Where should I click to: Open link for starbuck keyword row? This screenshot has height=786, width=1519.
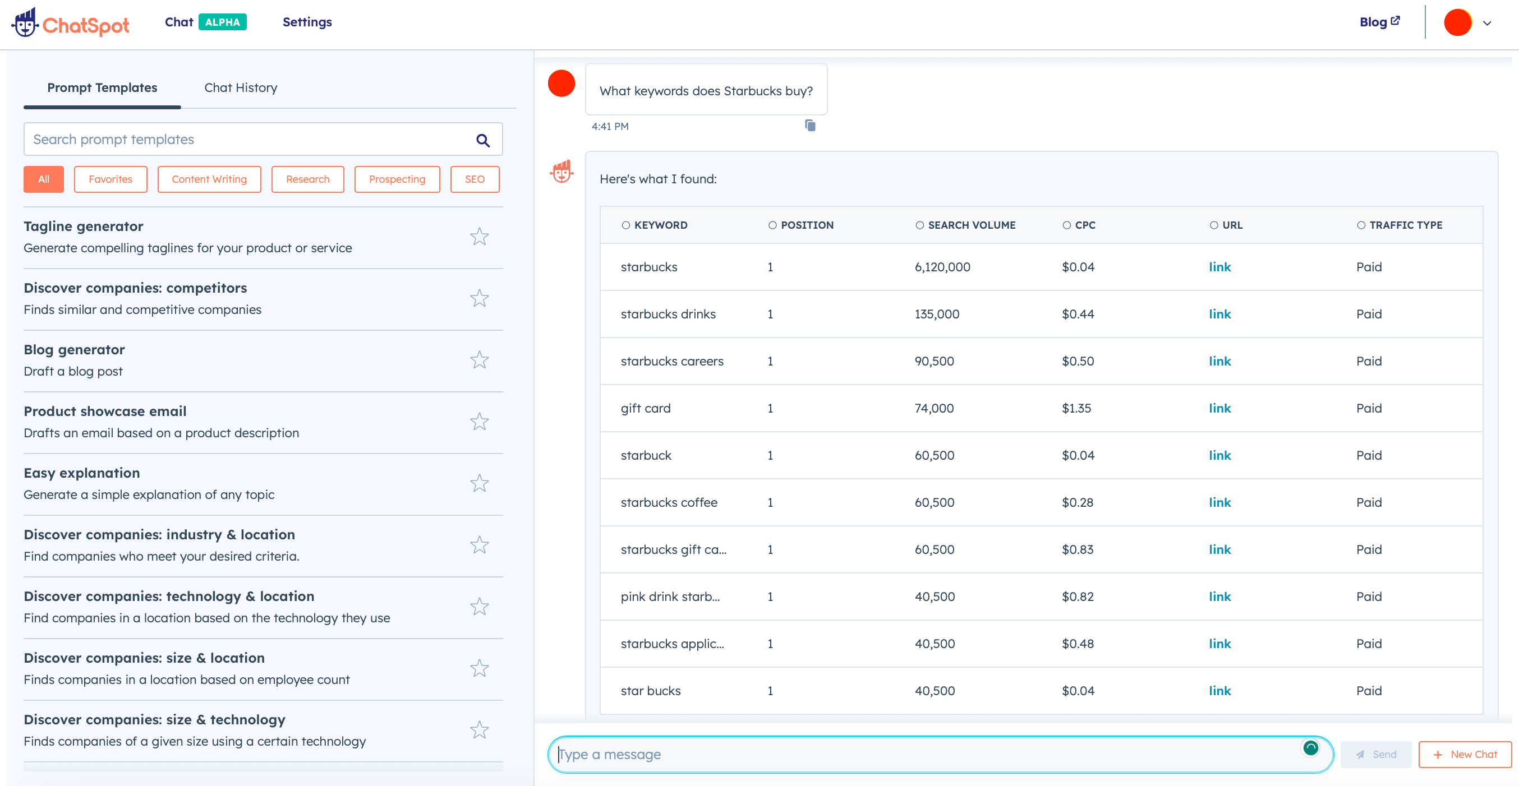coord(1219,455)
